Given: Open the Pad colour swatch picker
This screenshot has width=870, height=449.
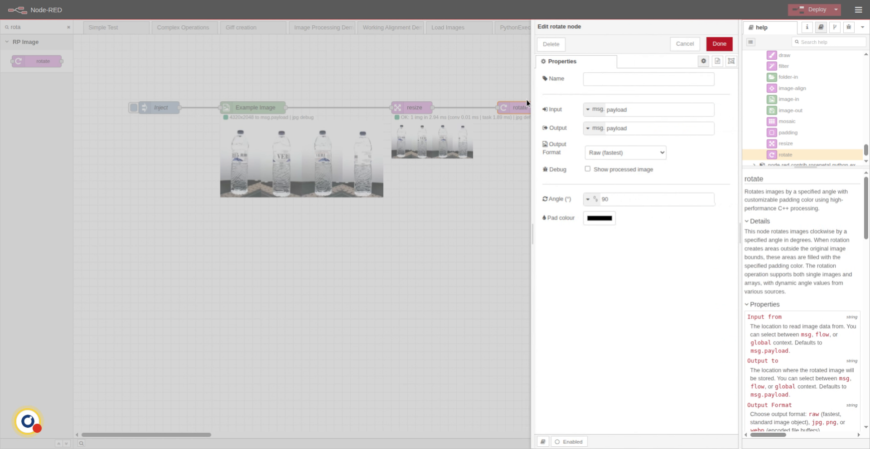Looking at the screenshot, I should tap(599, 218).
